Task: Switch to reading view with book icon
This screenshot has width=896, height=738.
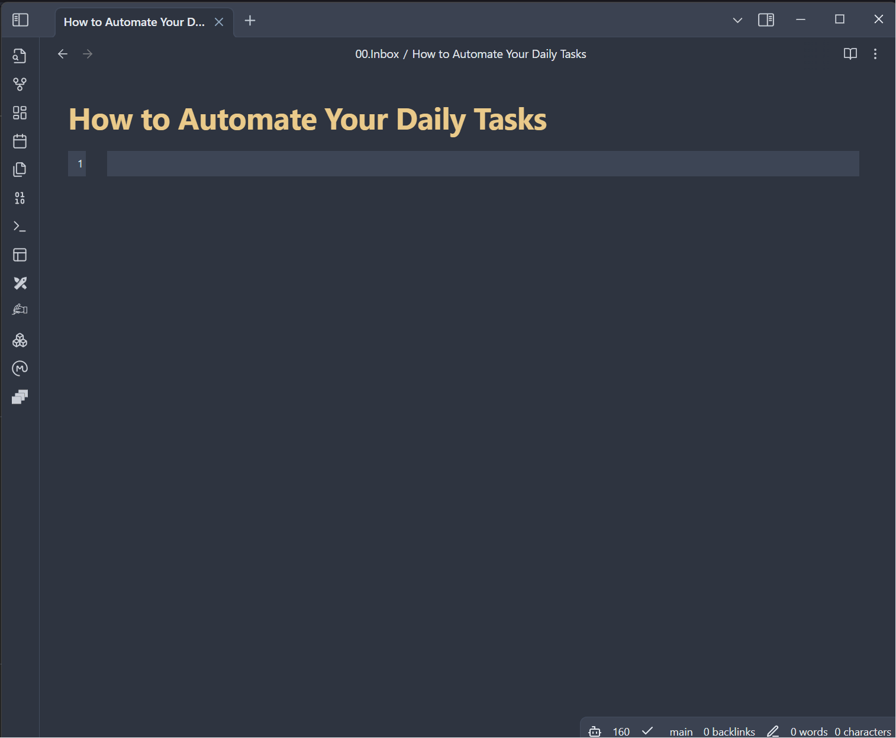Action: pyautogui.click(x=850, y=54)
